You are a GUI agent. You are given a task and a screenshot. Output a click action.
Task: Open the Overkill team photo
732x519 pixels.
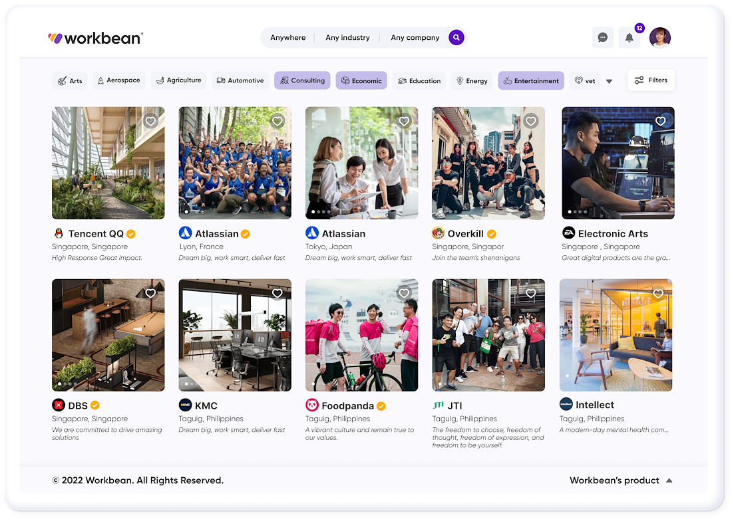[488, 163]
